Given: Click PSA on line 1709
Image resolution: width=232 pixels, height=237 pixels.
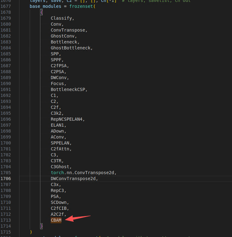Looking at the screenshot, I should click(x=55, y=196).
